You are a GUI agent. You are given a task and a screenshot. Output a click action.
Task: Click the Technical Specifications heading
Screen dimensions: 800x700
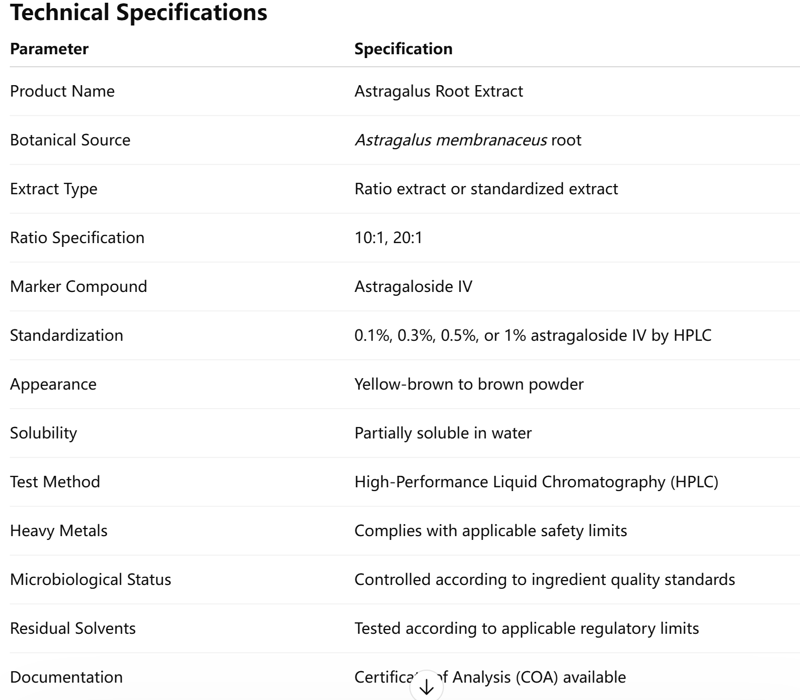(139, 13)
